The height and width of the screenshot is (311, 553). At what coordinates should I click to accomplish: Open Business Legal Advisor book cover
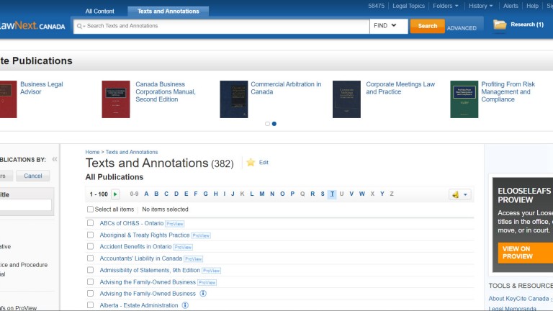[9, 99]
